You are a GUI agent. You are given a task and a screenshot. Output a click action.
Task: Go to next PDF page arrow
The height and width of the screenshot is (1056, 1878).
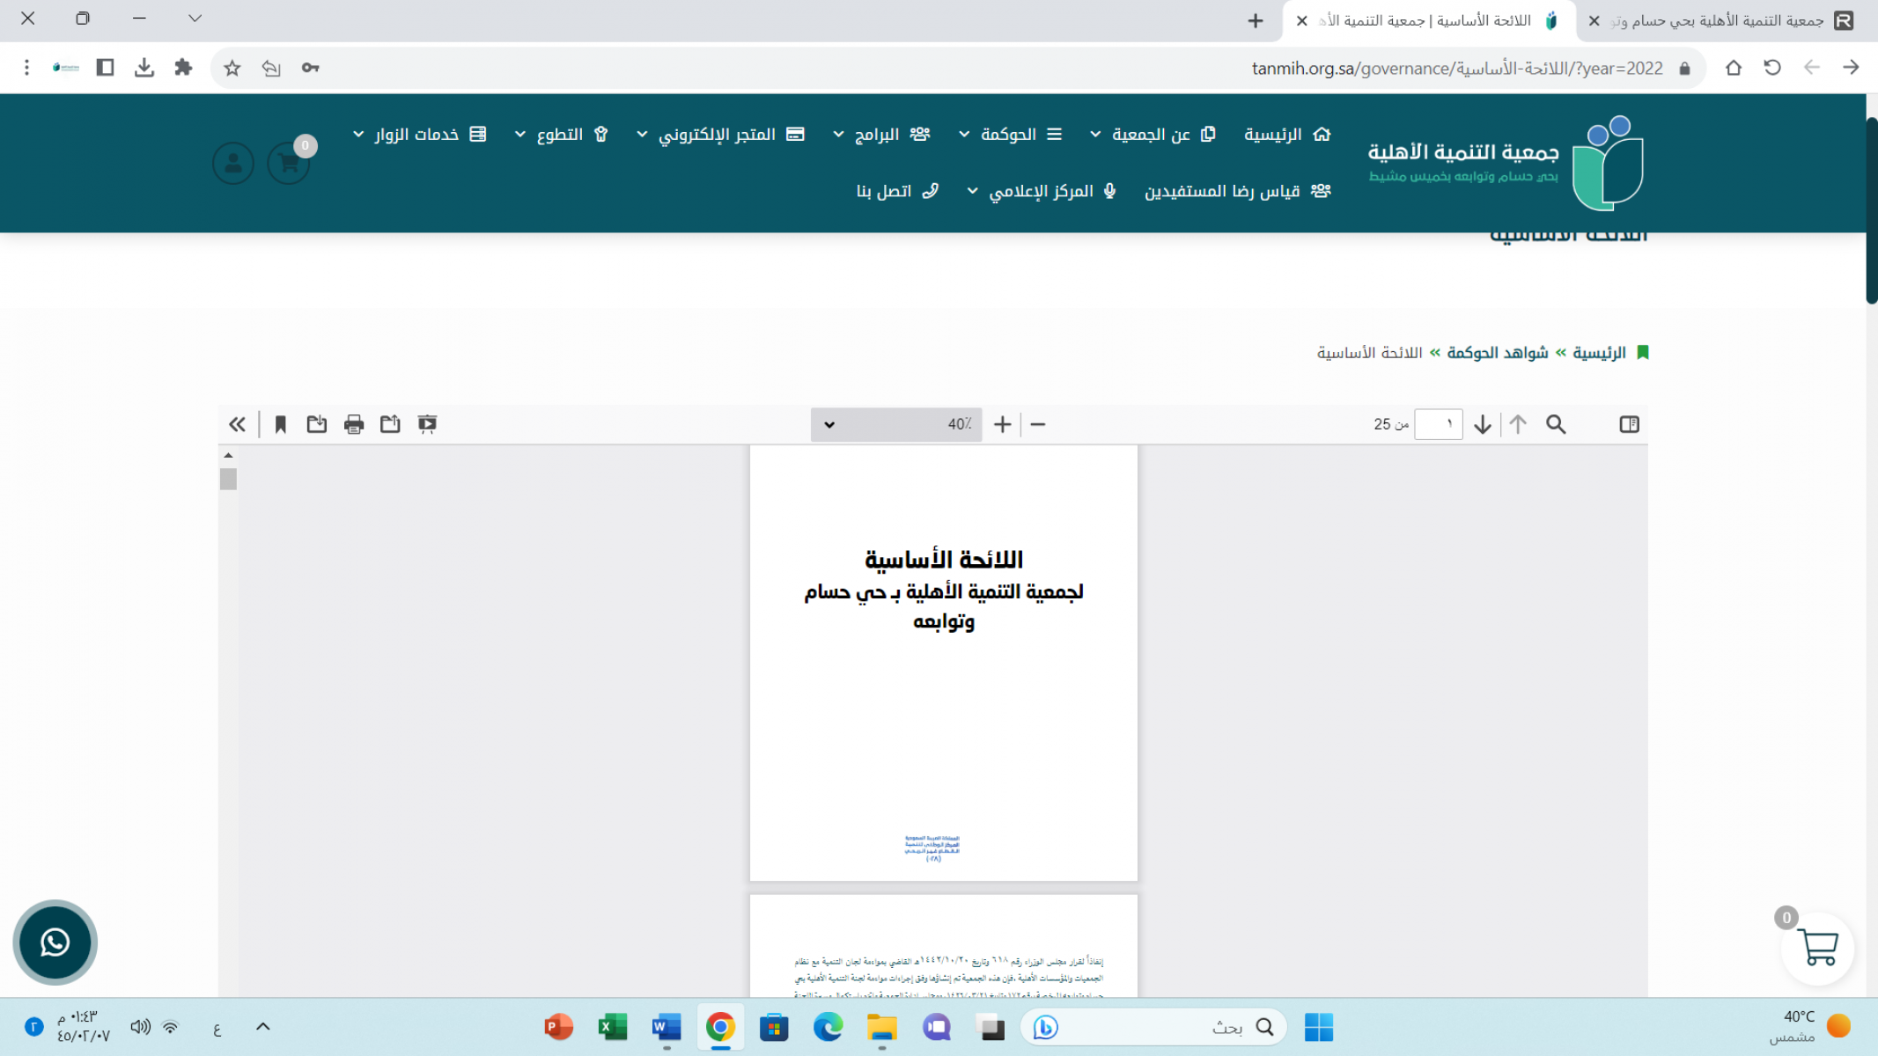pyautogui.click(x=1483, y=424)
